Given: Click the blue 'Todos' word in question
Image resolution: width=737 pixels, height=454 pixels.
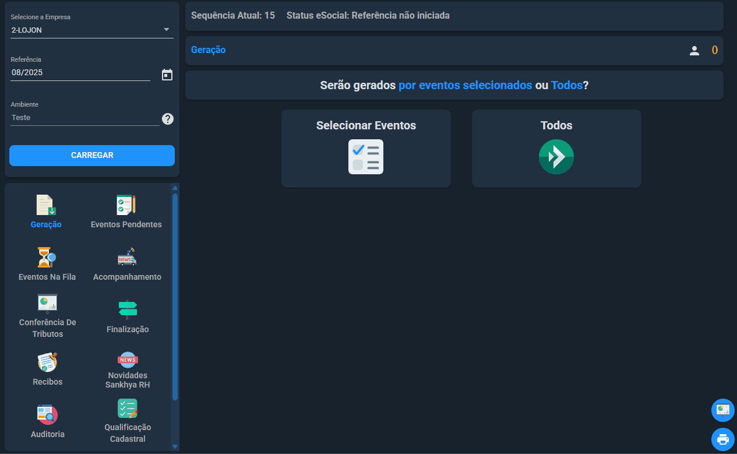Looking at the screenshot, I should [x=567, y=85].
